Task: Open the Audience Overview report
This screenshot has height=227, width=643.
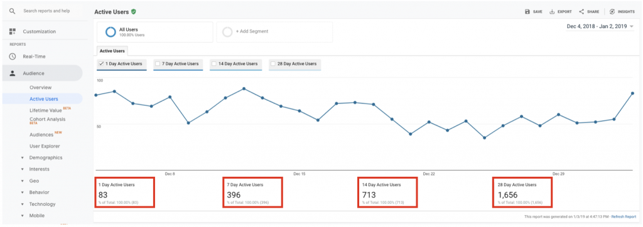Action: (x=41, y=87)
